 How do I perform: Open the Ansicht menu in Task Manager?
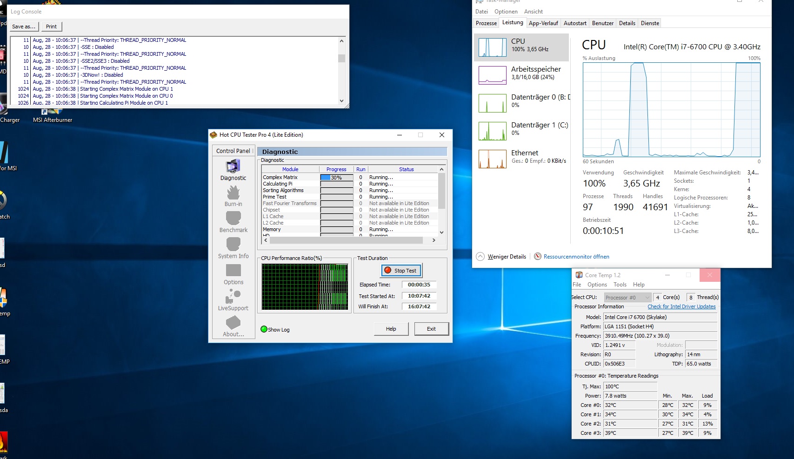point(534,12)
